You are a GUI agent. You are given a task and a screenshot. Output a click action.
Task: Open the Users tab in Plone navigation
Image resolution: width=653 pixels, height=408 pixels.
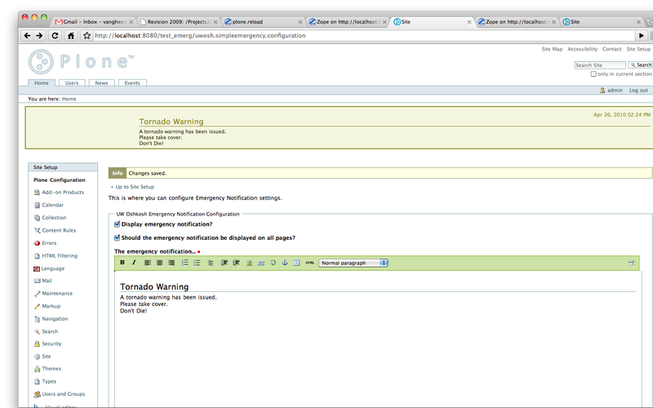pos(72,83)
